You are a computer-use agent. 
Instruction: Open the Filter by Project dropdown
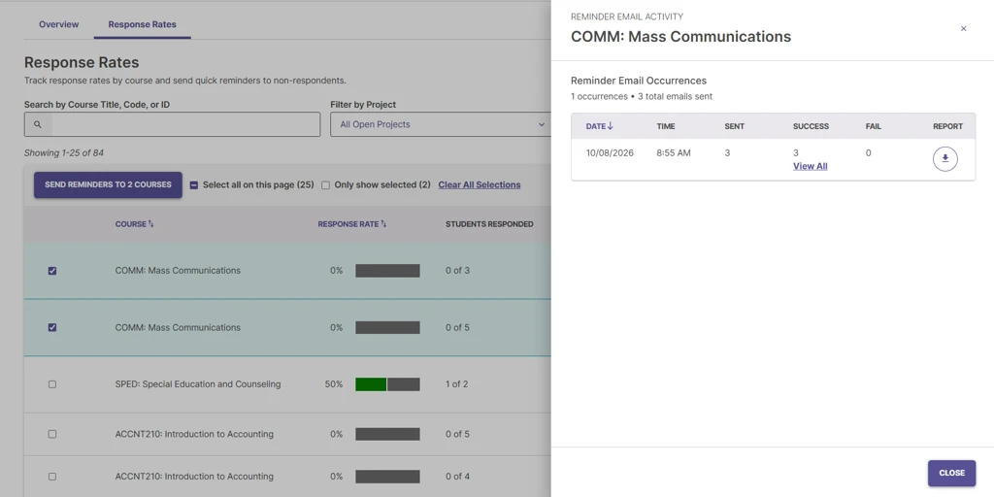441,124
